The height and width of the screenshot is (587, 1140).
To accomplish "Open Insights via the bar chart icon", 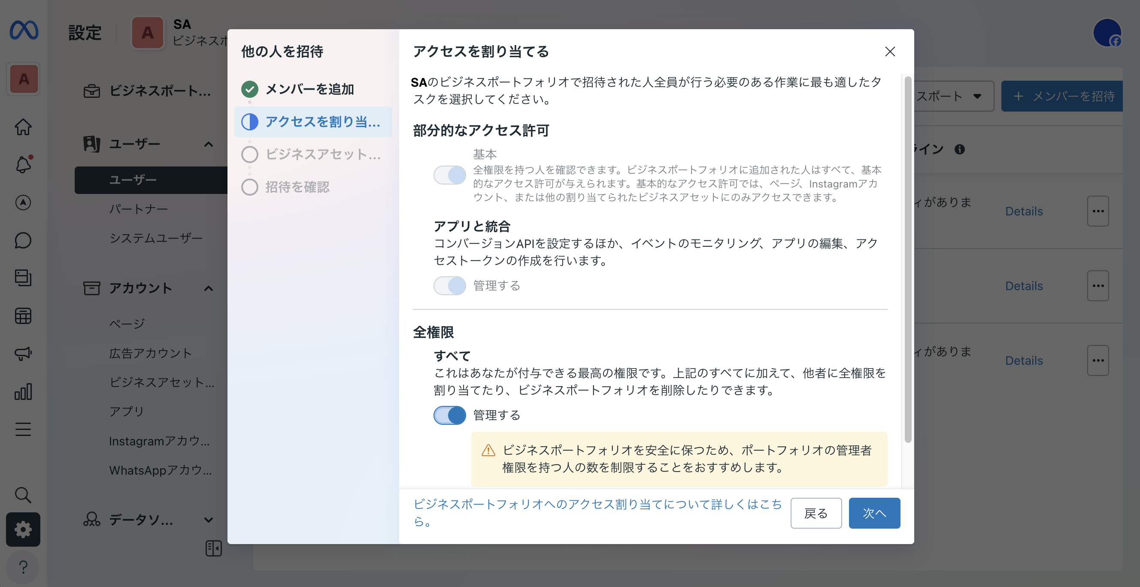I will pyautogui.click(x=23, y=391).
